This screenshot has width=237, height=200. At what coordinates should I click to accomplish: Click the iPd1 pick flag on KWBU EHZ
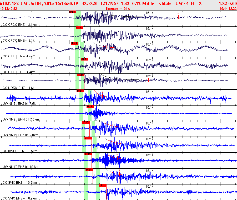tap(88, 138)
